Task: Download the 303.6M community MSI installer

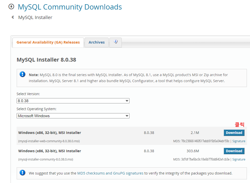Action: (234, 151)
